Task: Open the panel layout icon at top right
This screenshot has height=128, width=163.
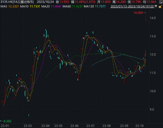Action: point(161,2)
